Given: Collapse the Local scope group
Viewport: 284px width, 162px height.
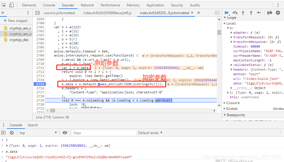Looking at the screenshot, I should (225, 23).
